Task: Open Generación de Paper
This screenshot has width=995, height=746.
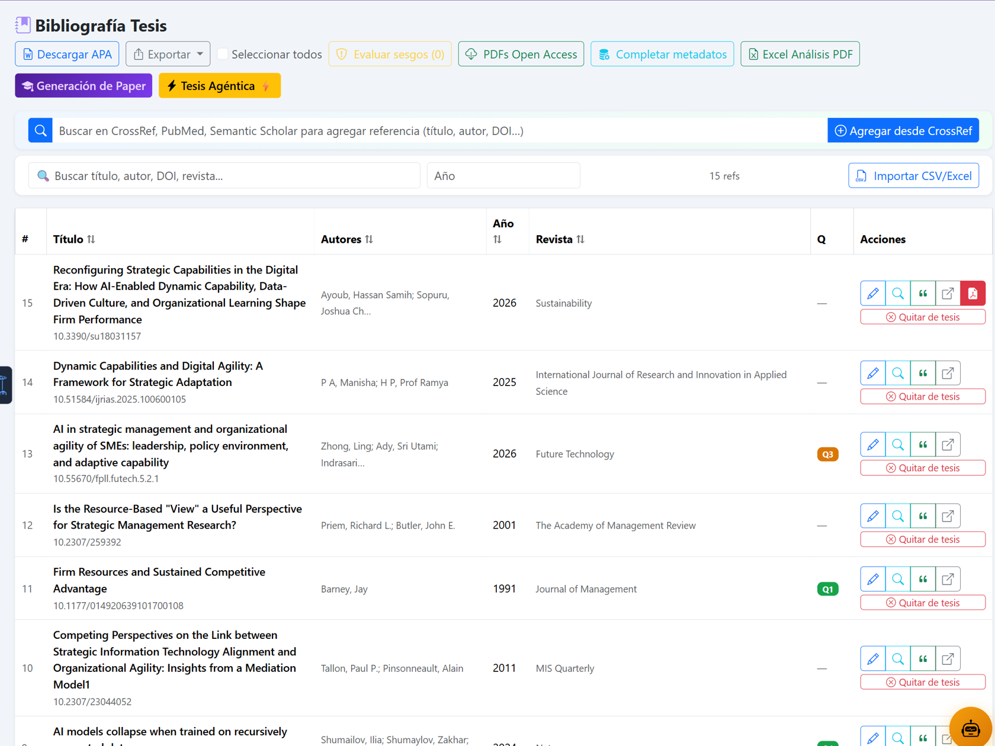Action: click(84, 86)
